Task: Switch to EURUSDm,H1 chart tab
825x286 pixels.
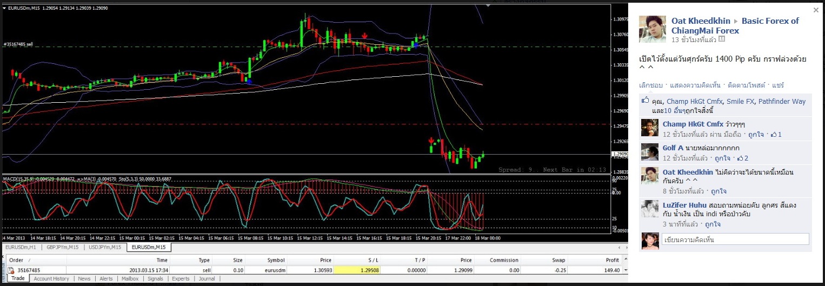Action: pyautogui.click(x=21, y=247)
